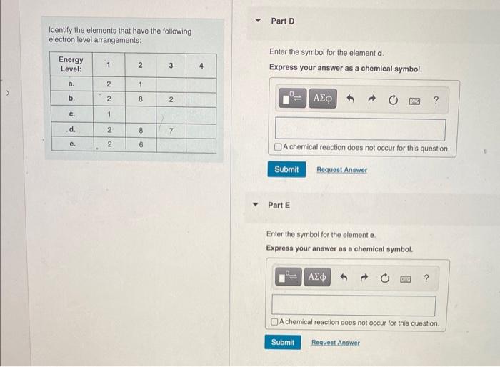Viewport: 500px width, 367px height.
Task: Undo last entry in Part E toolbar
Action: click(x=344, y=277)
